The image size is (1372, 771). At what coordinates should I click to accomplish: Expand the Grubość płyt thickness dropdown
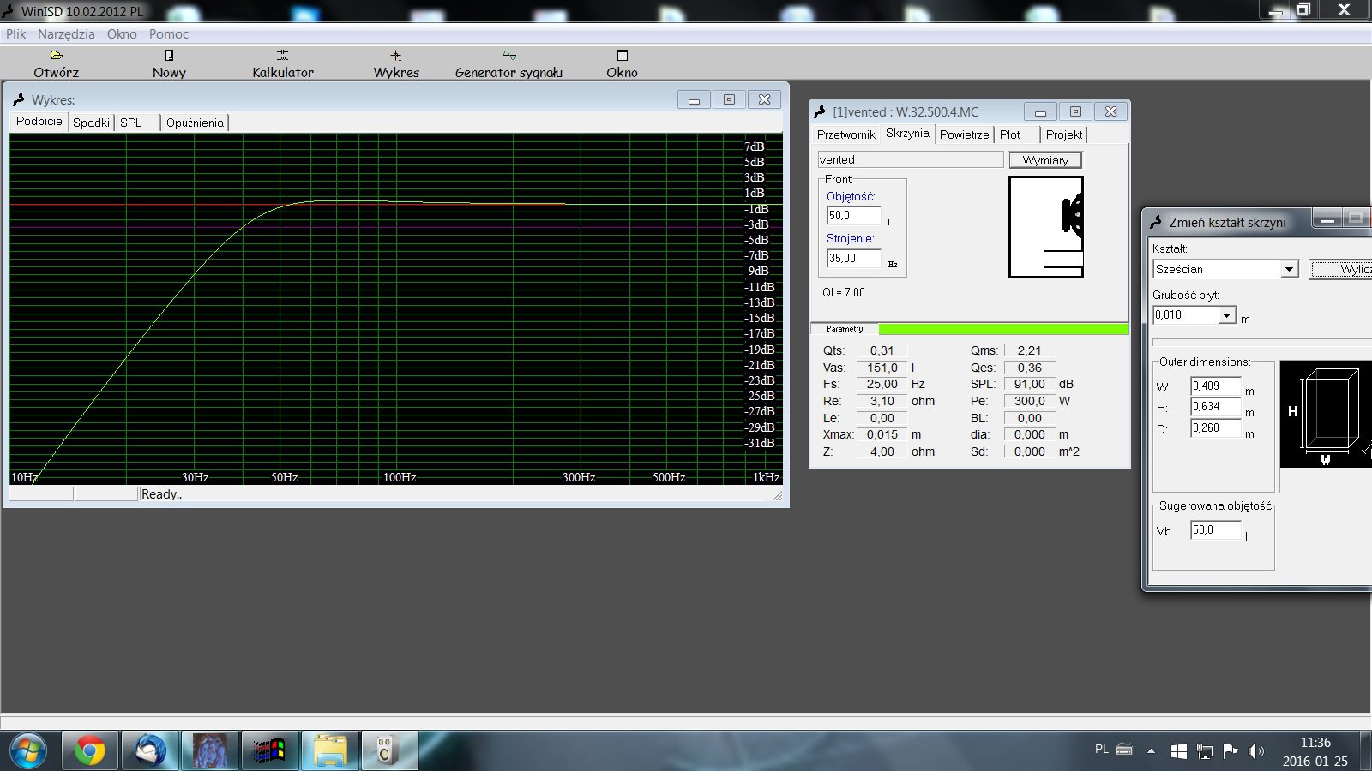1226,316
